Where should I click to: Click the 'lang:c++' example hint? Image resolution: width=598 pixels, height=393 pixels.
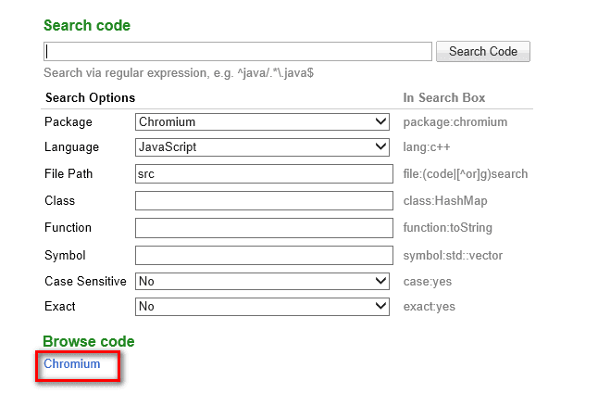[430, 146]
